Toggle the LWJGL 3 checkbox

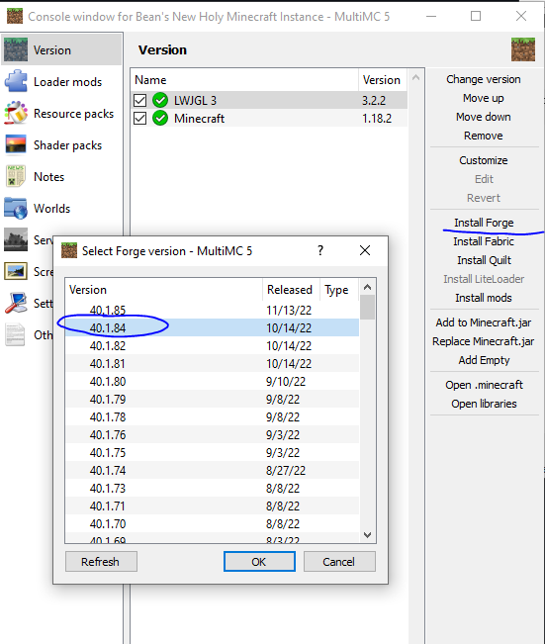[139, 100]
